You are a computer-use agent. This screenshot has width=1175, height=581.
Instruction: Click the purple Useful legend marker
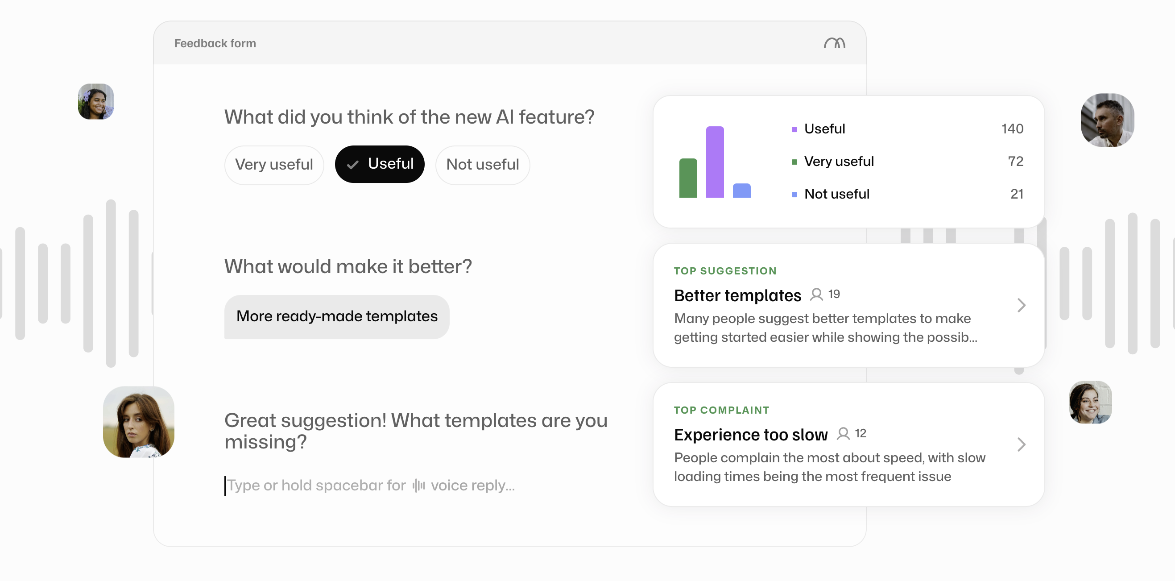(794, 129)
